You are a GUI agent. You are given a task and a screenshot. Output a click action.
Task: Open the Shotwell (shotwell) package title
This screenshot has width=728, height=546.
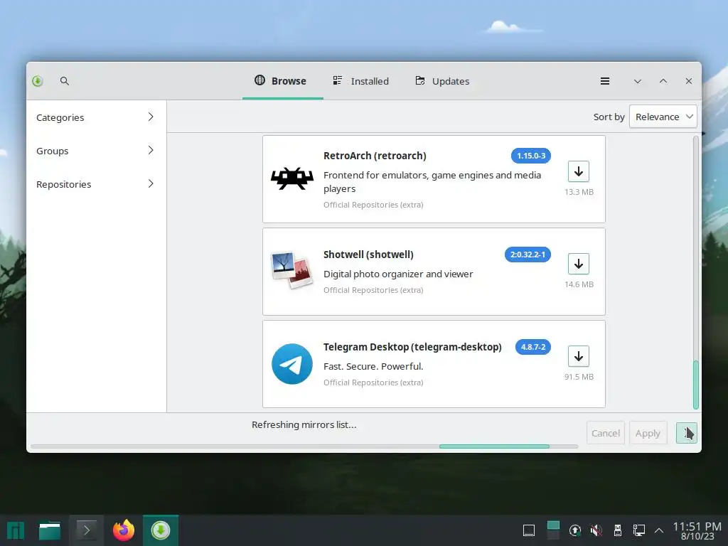pyautogui.click(x=368, y=255)
